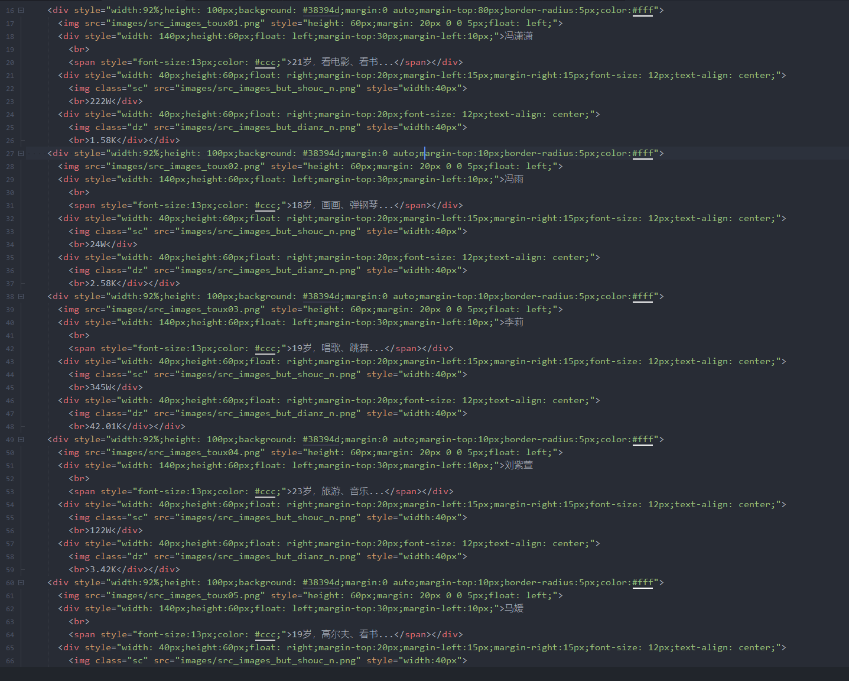Fold the code block at line 49
849x681 pixels.
pos(21,439)
